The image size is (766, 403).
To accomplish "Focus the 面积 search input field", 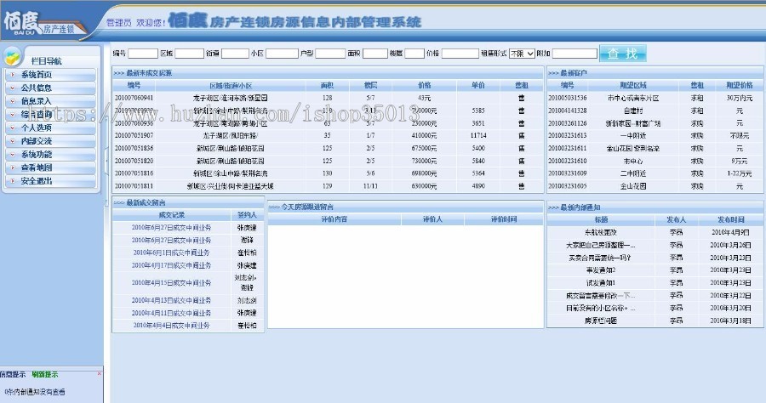I will point(375,54).
